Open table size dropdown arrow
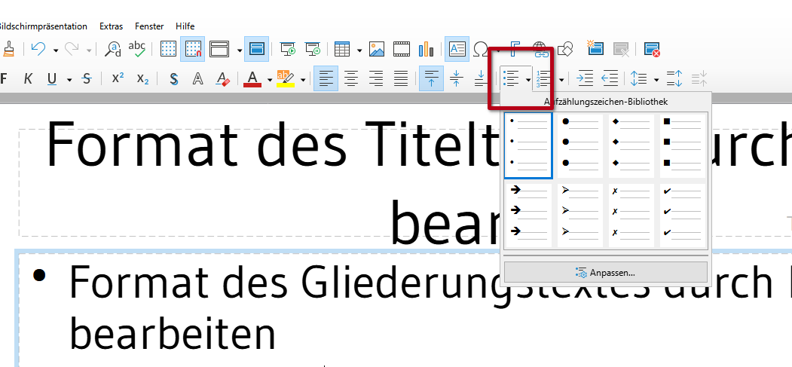This screenshot has width=792, height=367. click(359, 50)
